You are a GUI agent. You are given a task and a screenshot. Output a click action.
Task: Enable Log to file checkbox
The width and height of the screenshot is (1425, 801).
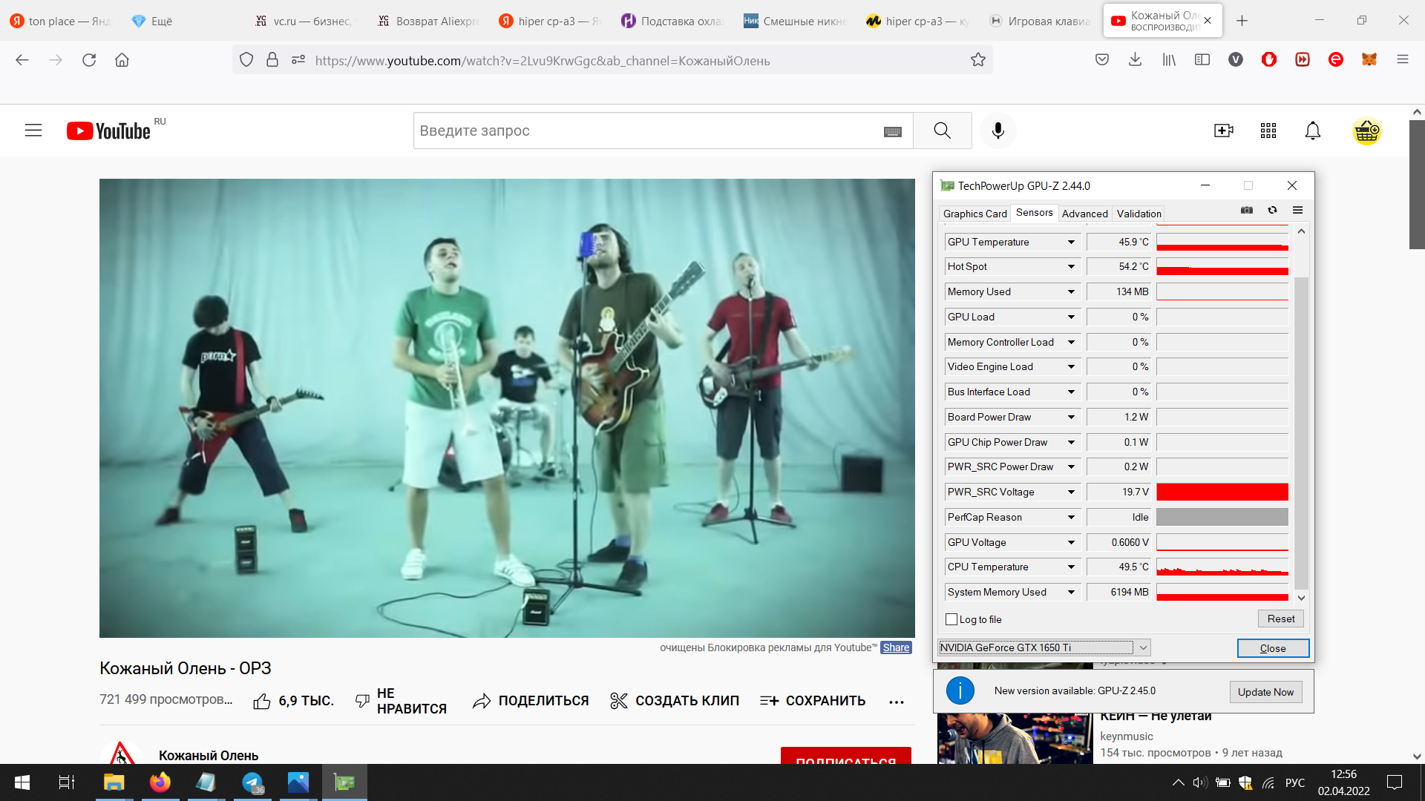coord(951,619)
